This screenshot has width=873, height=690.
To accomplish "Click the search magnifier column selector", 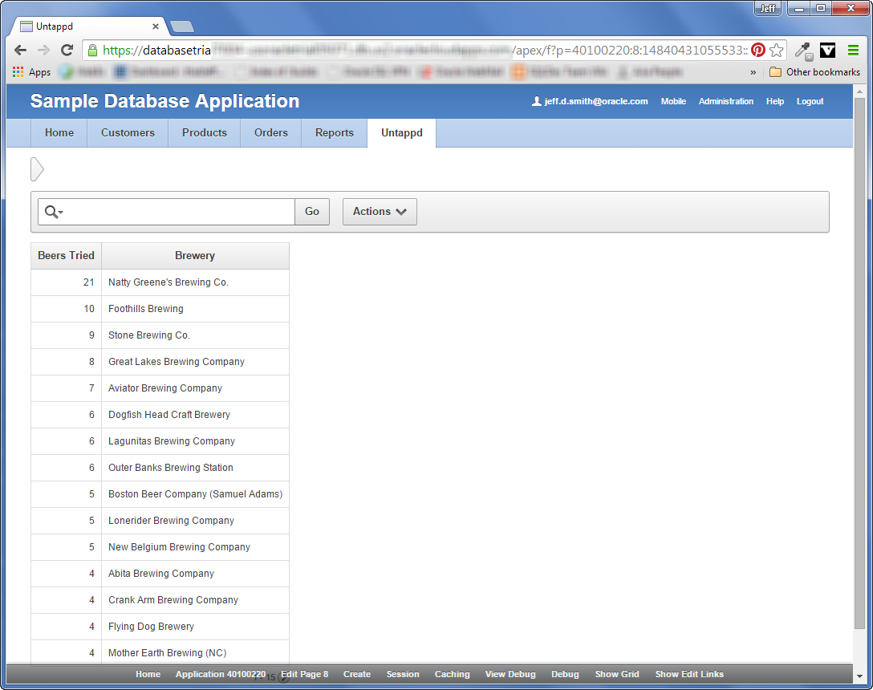I will pyautogui.click(x=54, y=212).
